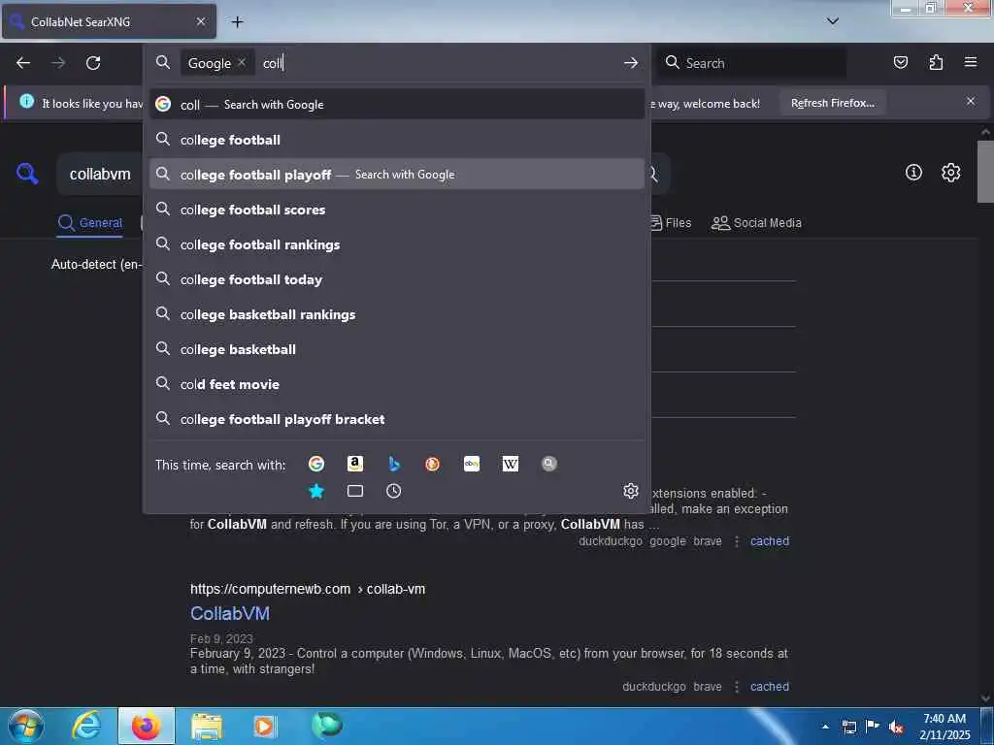Screen dimensions: 994x745
Task: Launch Internet Explorer from taskbar
Action: (86, 726)
